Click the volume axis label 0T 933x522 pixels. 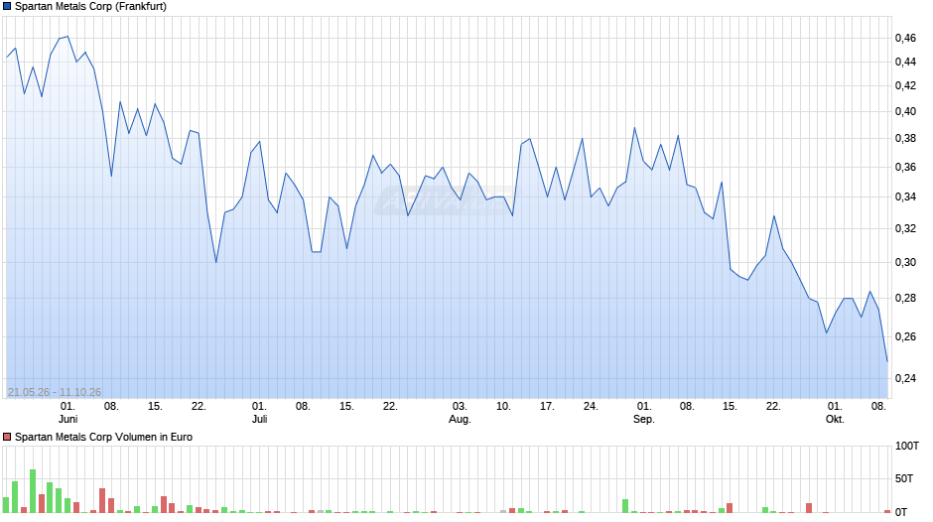coord(901,512)
